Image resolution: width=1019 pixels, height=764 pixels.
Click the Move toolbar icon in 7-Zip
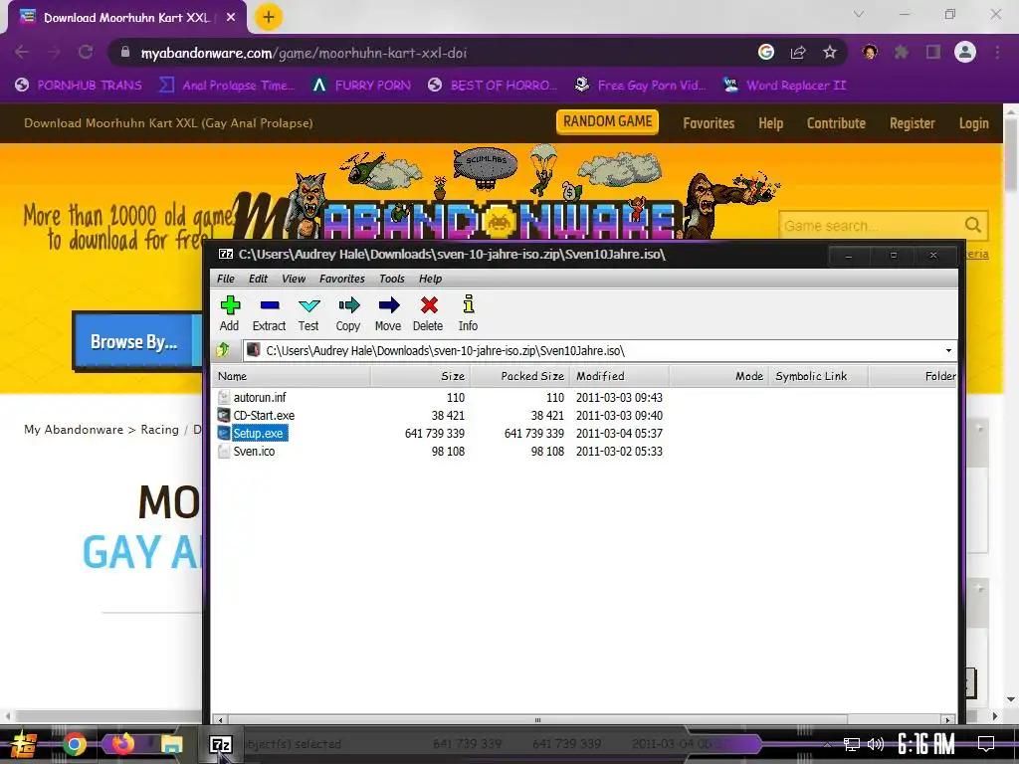coord(388,313)
